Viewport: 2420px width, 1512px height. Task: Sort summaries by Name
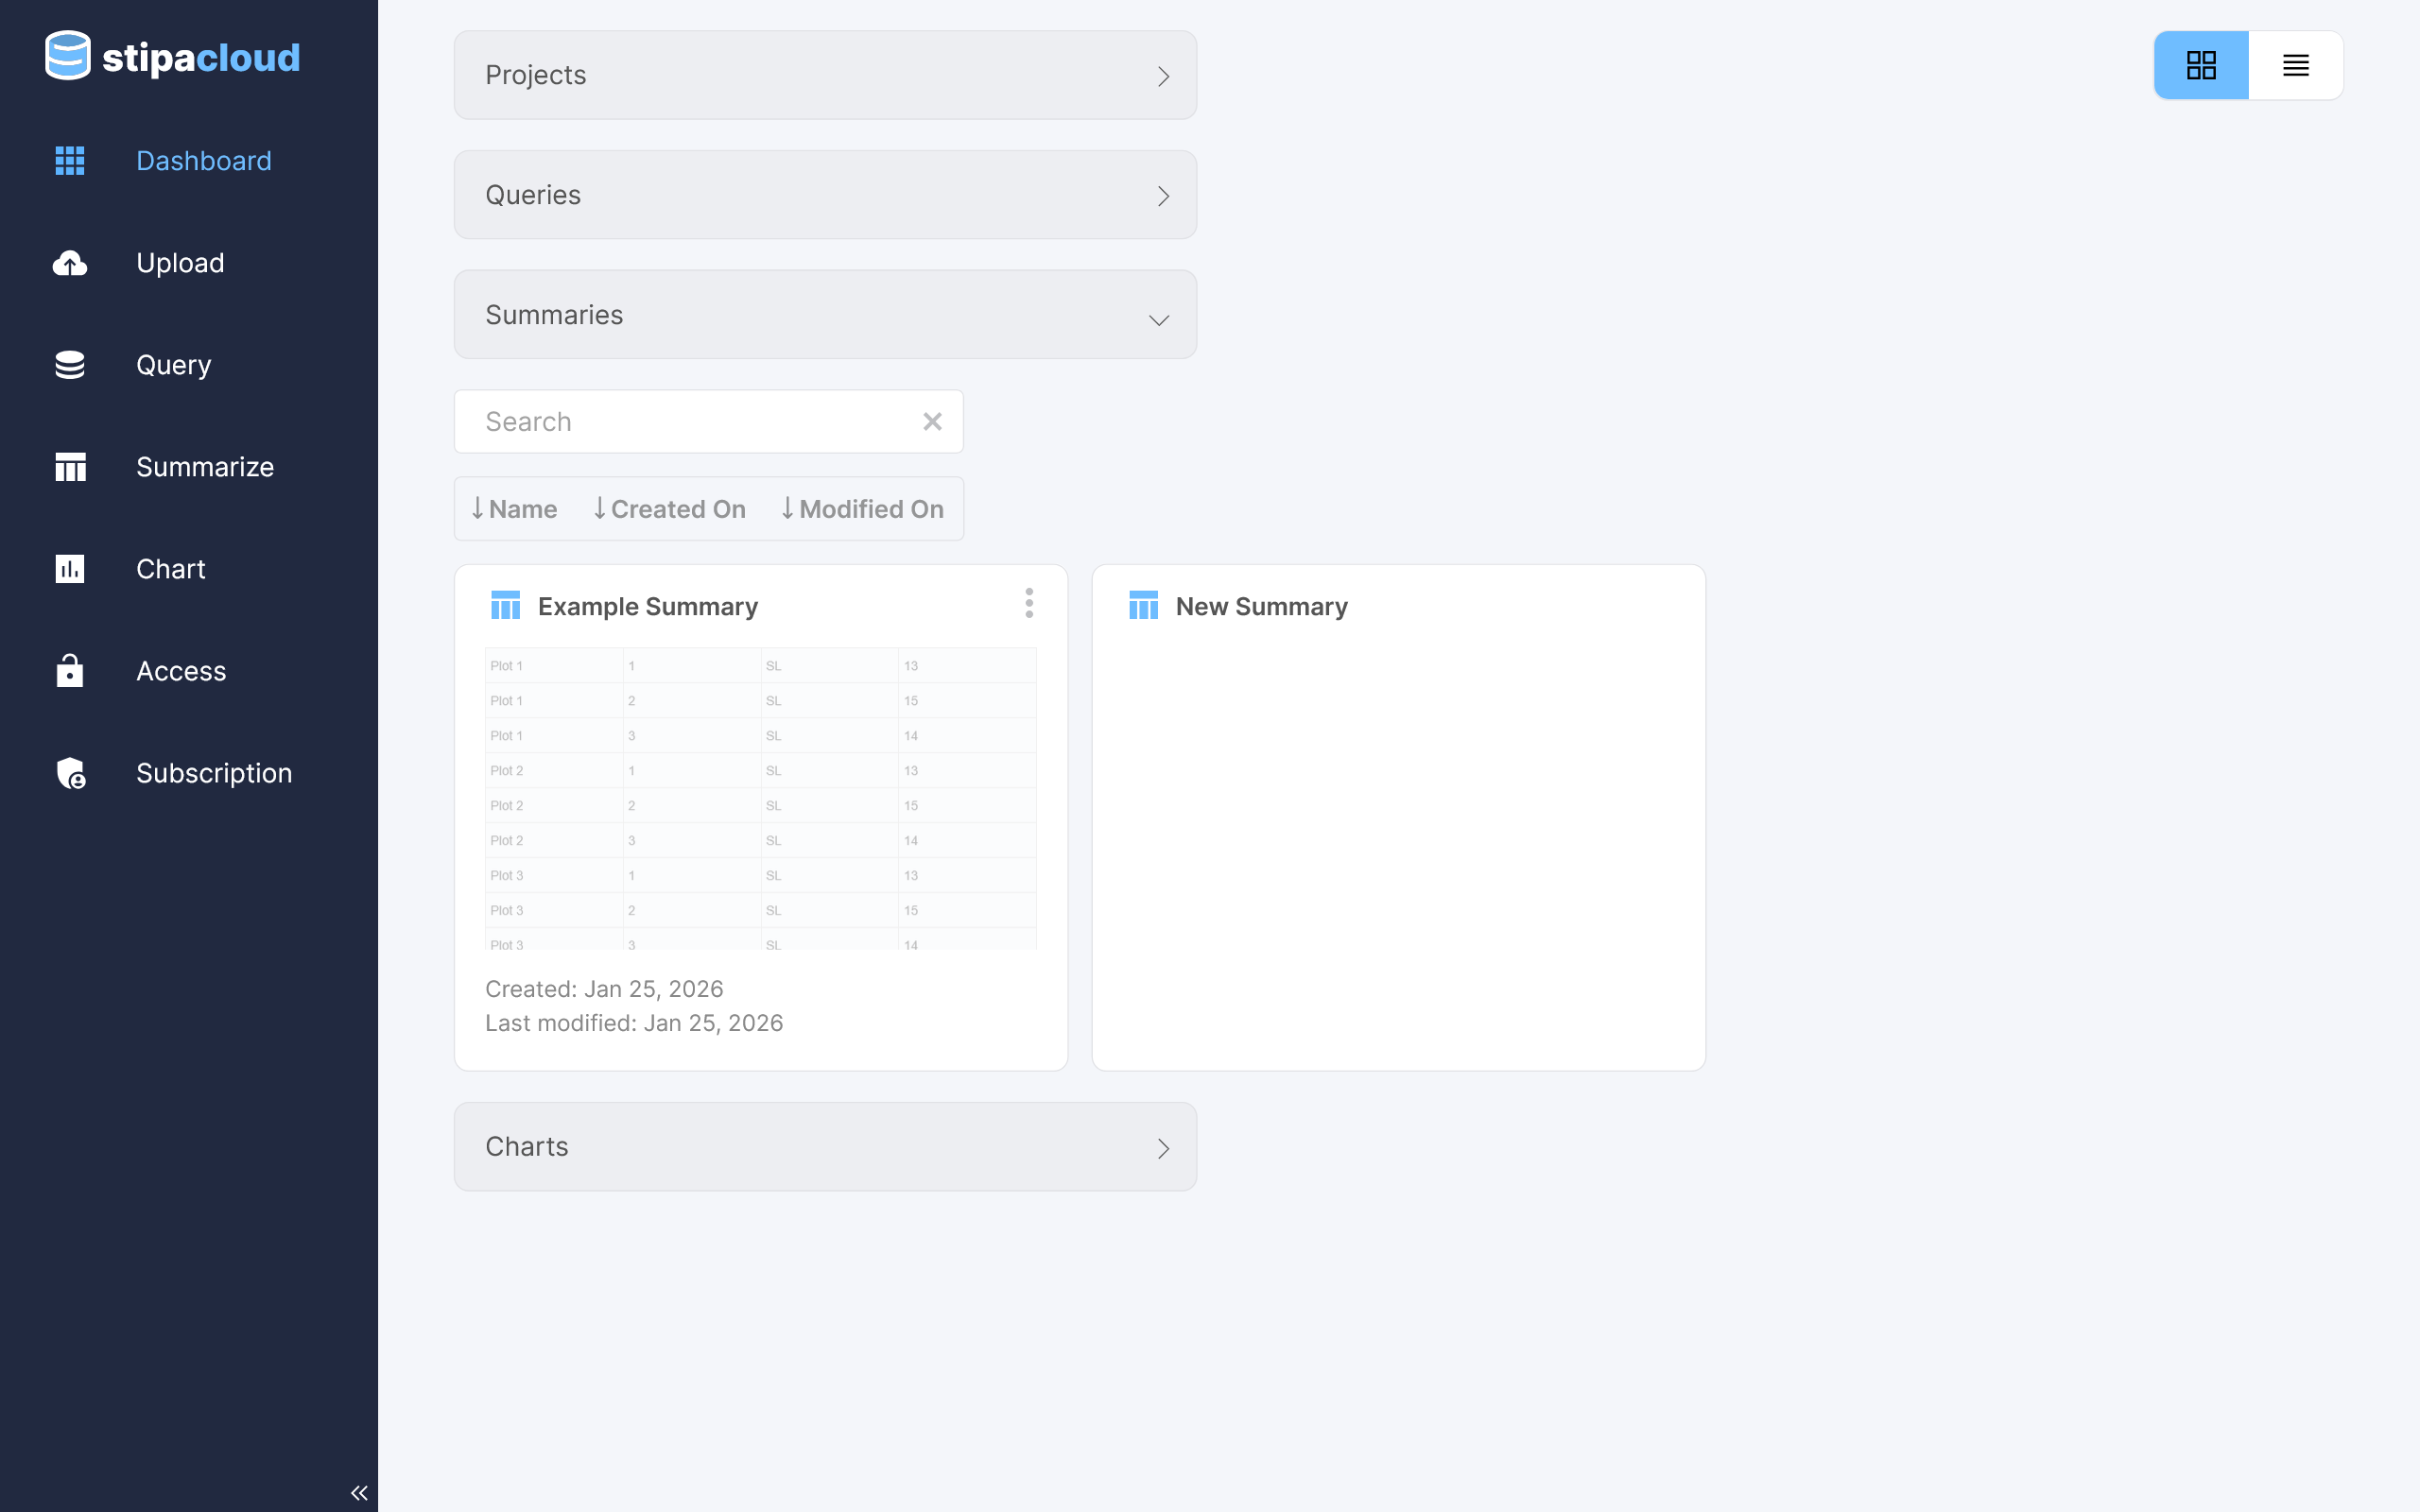[514, 509]
